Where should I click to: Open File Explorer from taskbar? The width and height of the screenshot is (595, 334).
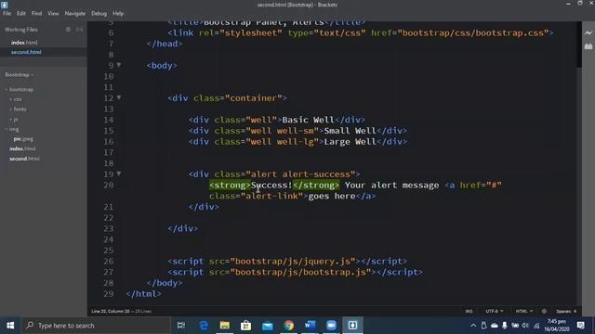click(x=225, y=326)
